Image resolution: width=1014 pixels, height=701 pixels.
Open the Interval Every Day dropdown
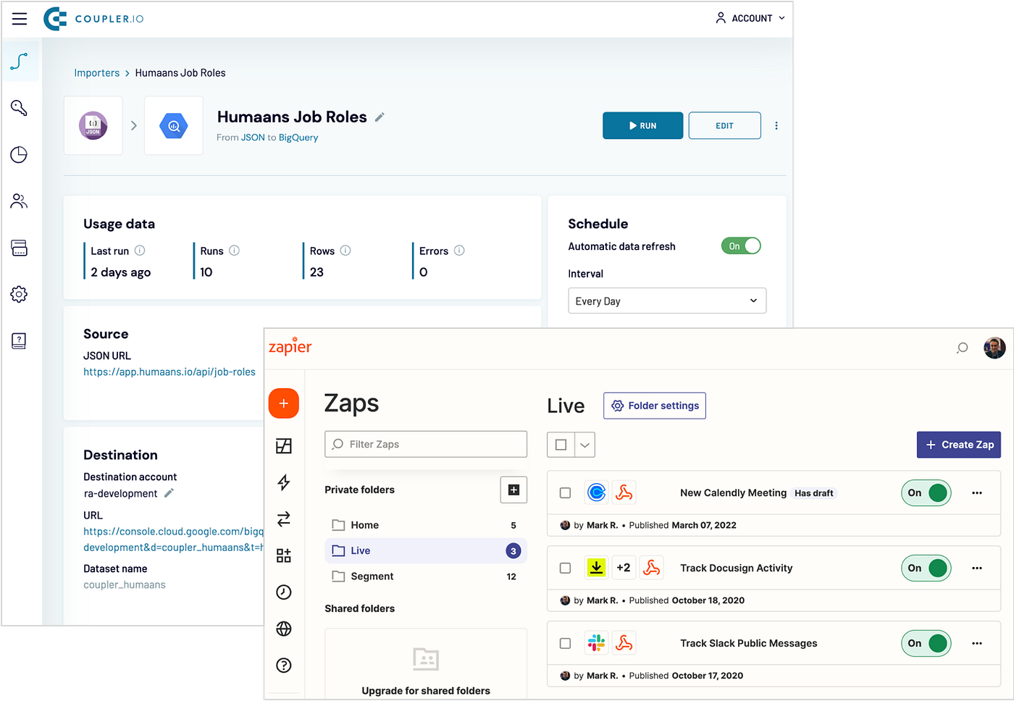click(x=667, y=301)
